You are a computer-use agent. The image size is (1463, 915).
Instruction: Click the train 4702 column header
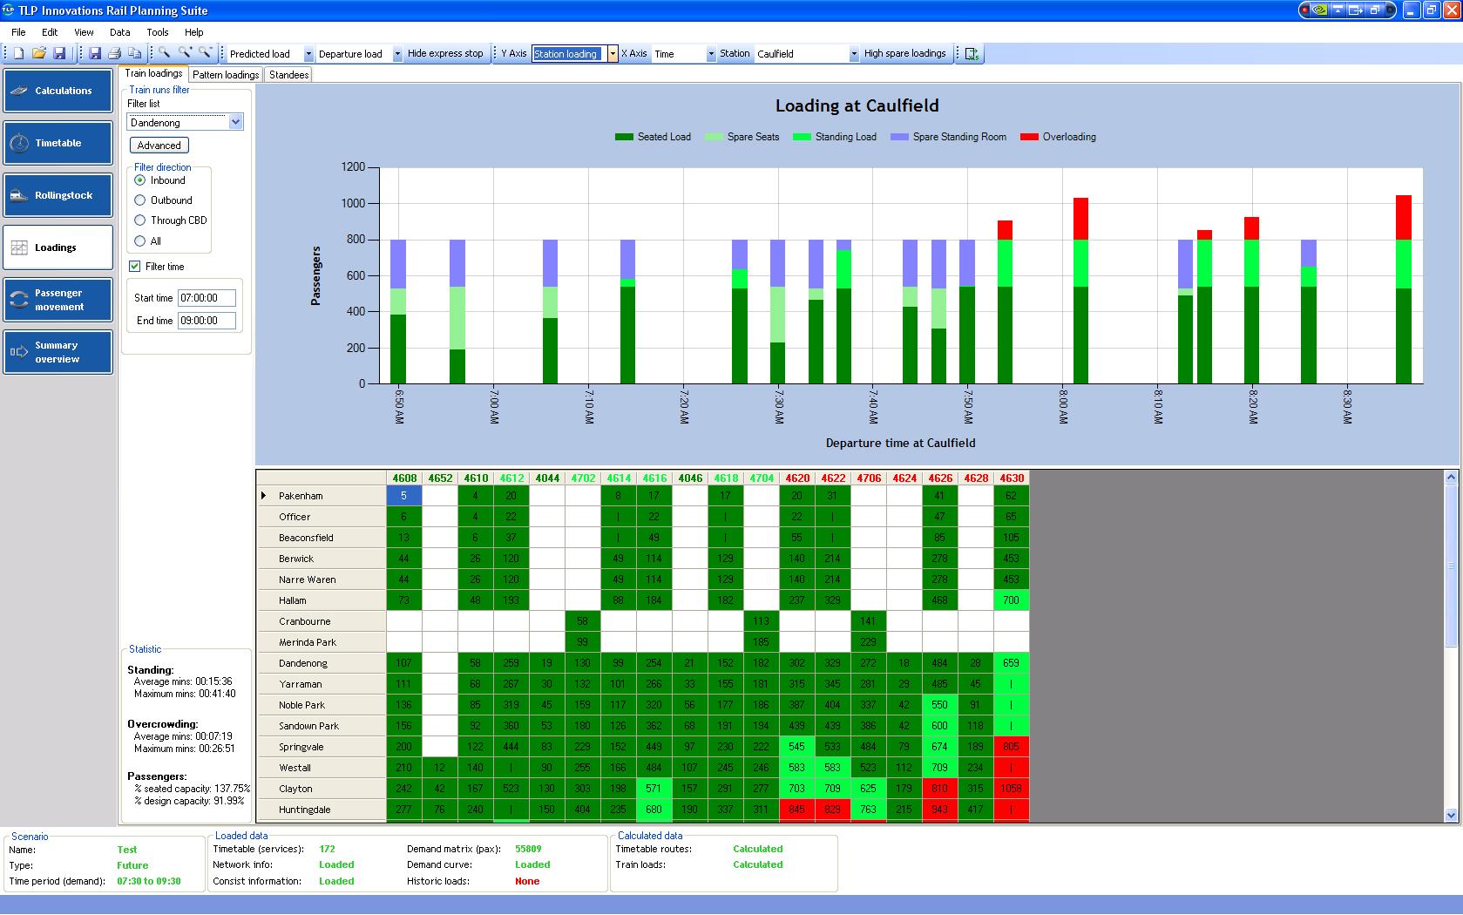click(x=583, y=478)
